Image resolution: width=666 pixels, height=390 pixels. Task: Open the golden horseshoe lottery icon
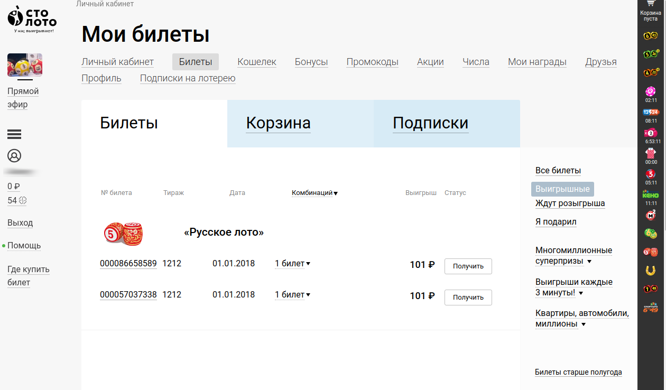(651, 270)
